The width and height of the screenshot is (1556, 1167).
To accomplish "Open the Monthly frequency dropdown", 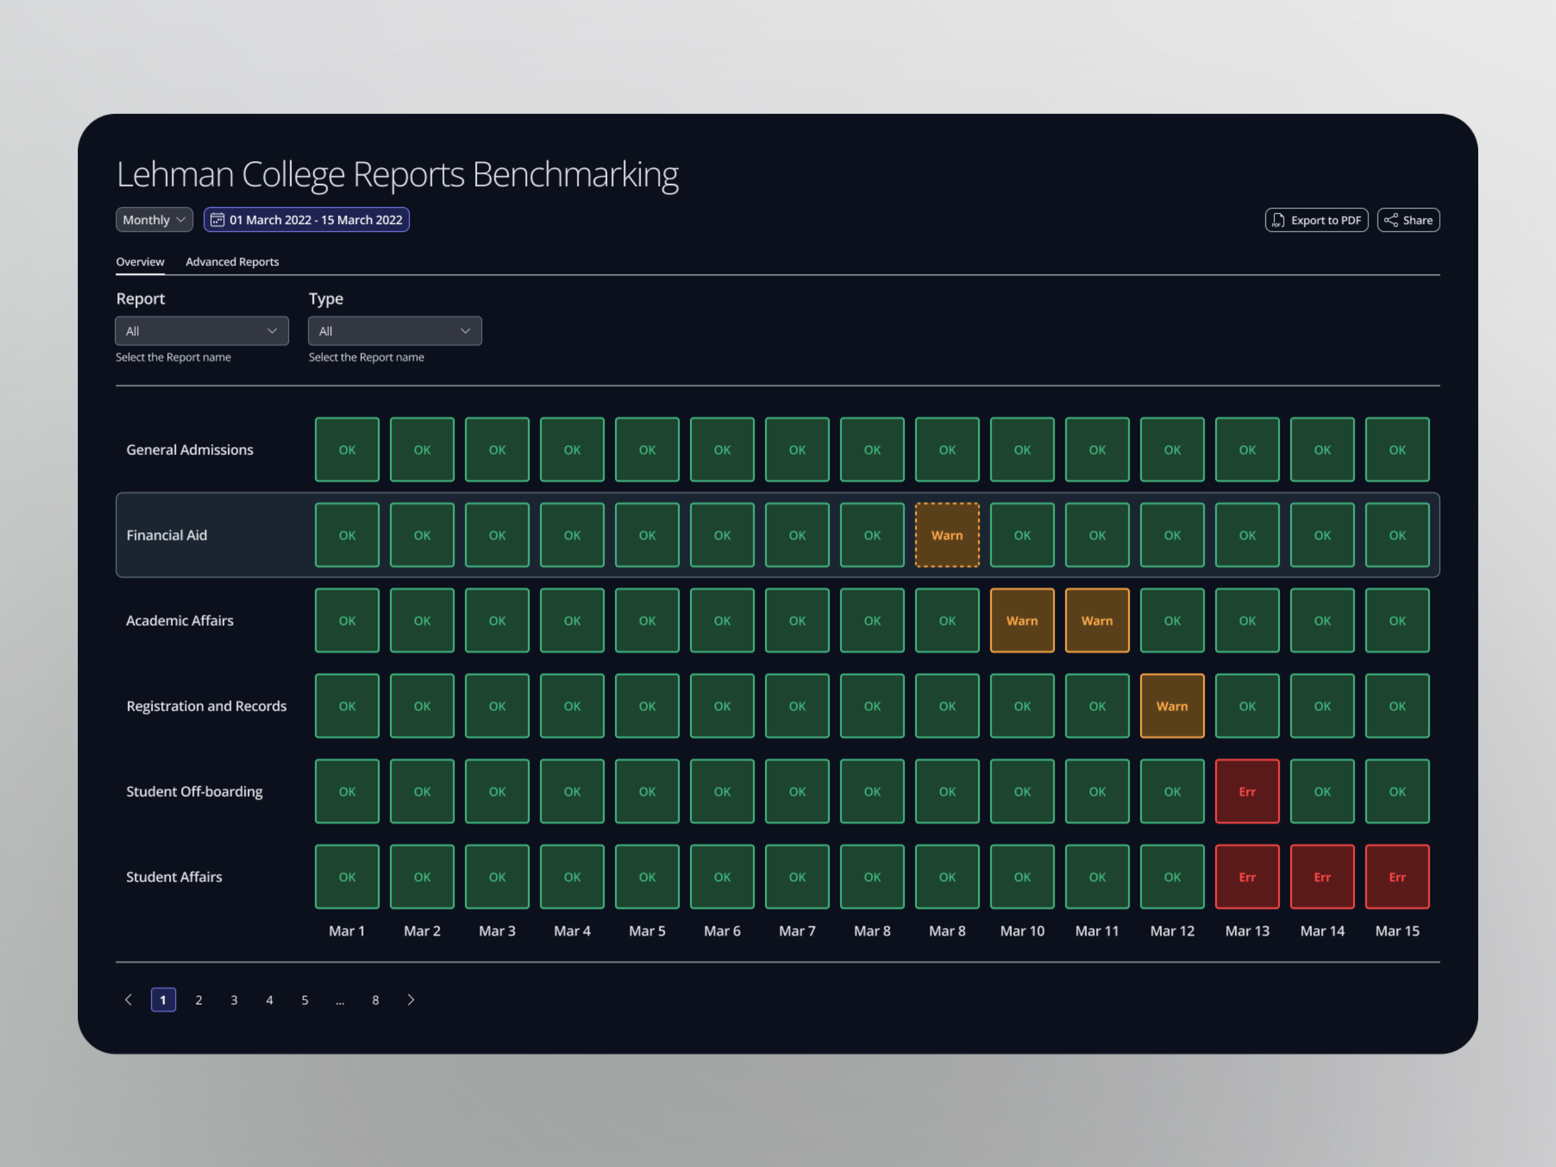I will [x=153, y=220].
